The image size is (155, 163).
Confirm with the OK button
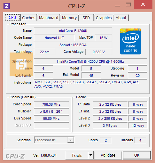click(137, 155)
